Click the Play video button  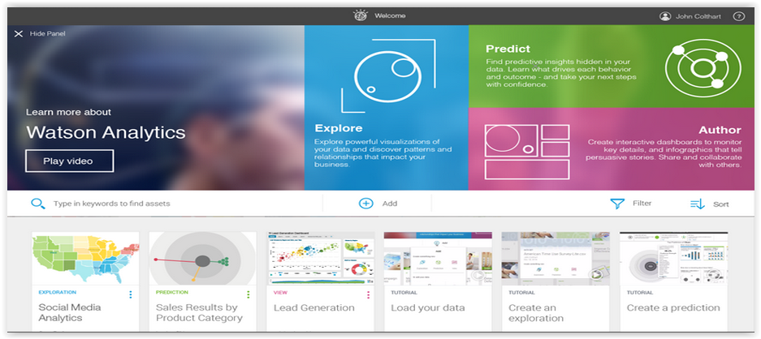point(69,161)
